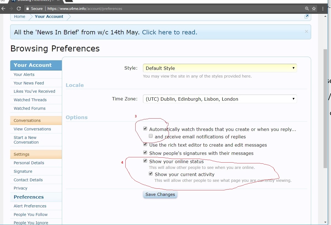Expand the Time Zone dropdown
331x225 pixels.
click(220, 99)
